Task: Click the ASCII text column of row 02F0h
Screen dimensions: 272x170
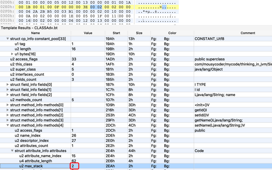Action: [157, 12]
